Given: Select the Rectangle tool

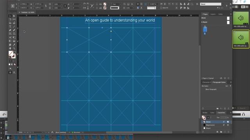Looking at the screenshot, I should [14, 34].
